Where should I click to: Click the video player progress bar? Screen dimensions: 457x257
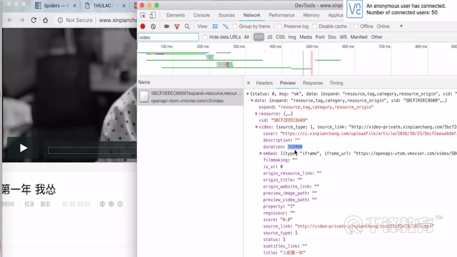click(x=92, y=150)
